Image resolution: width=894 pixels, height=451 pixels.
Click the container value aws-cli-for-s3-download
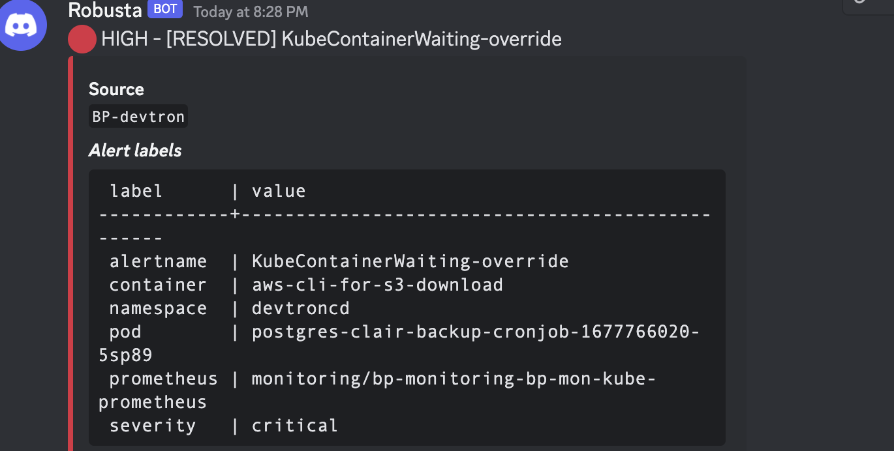point(377,284)
